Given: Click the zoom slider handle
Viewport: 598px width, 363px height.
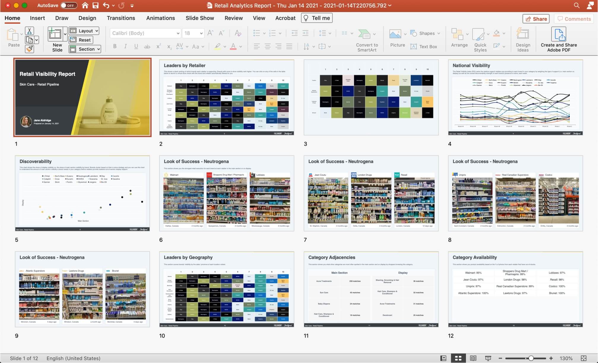Looking at the screenshot, I should click(x=531, y=358).
